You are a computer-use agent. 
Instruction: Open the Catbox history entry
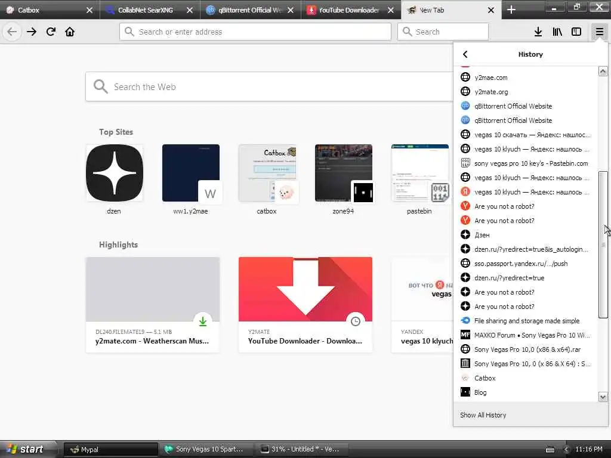pyautogui.click(x=526, y=378)
